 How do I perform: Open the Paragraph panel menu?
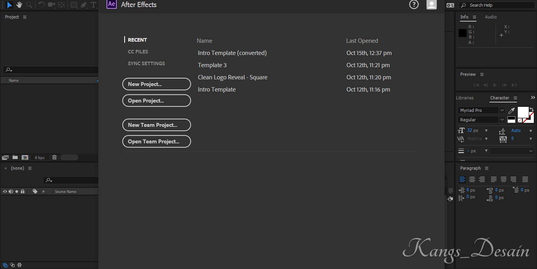click(x=487, y=168)
